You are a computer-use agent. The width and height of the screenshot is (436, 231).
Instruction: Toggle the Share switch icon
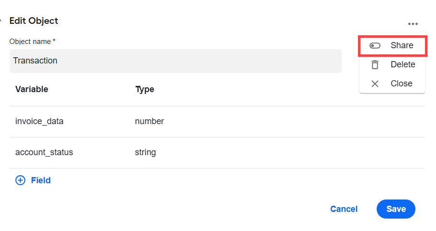375,45
